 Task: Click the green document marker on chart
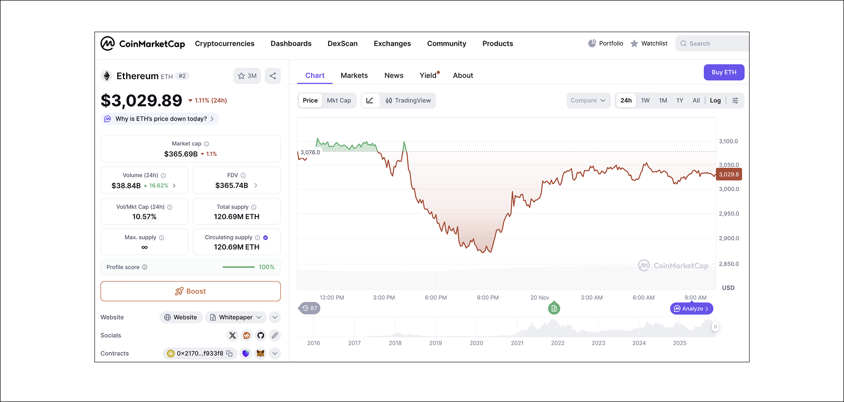pos(554,308)
